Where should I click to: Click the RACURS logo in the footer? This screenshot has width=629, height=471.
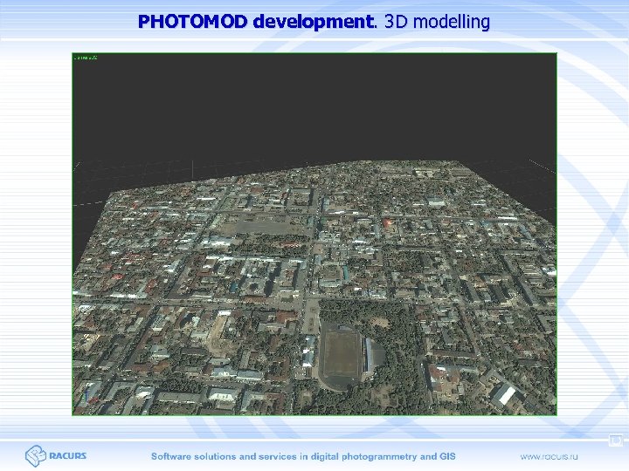(56, 456)
